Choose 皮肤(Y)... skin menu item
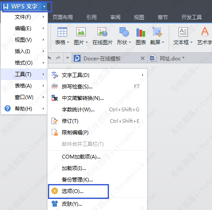Image resolution: width=212 pixels, height=210 pixels. pos(98,204)
